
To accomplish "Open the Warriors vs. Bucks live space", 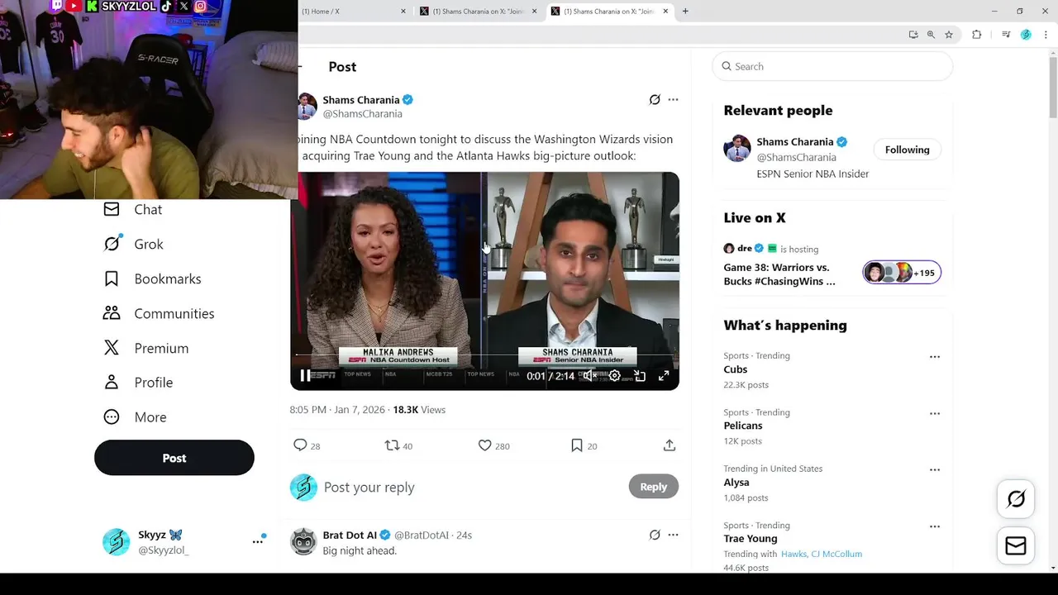I will click(x=780, y=274).
